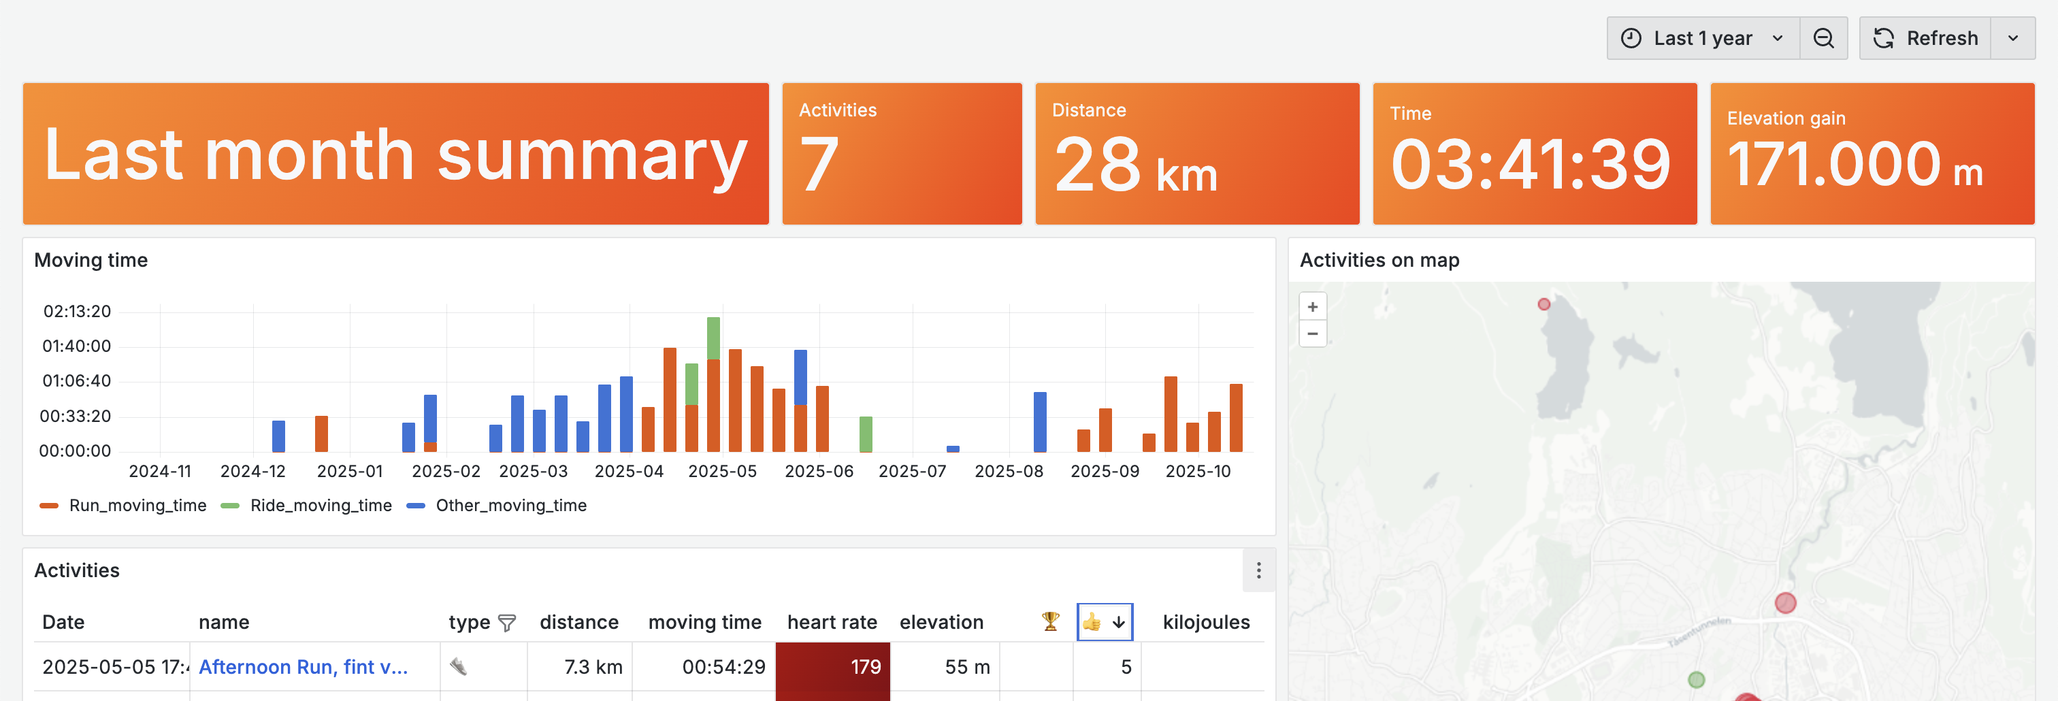This screenshot has height=701, width=2058.
Task: Open the refresh interval dropdown arrow
Action: coord(2012,38)
